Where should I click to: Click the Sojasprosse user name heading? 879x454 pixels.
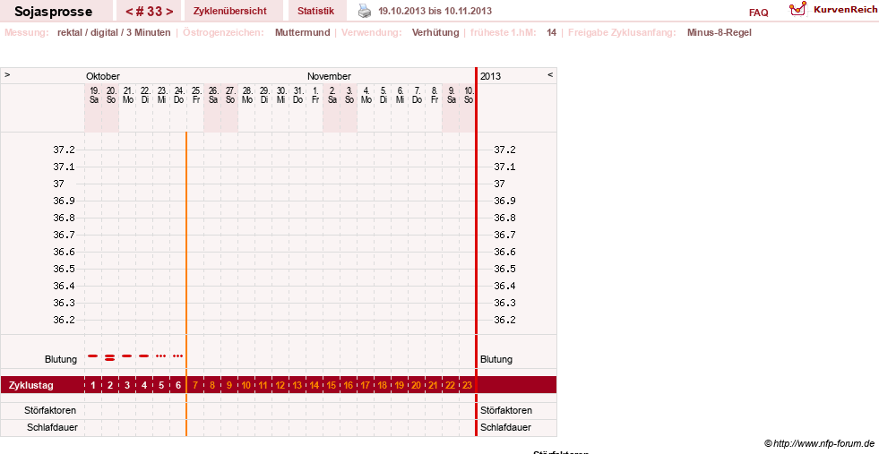53,12
